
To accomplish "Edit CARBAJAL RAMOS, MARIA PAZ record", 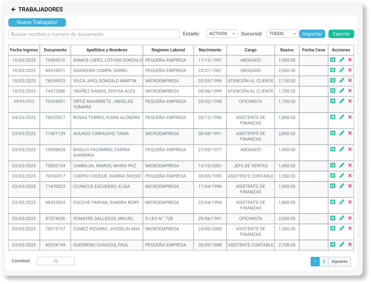I will click(341, 165).
